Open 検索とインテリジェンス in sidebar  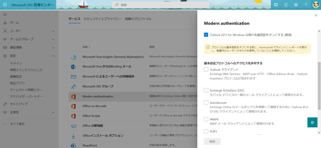(26, 70)
